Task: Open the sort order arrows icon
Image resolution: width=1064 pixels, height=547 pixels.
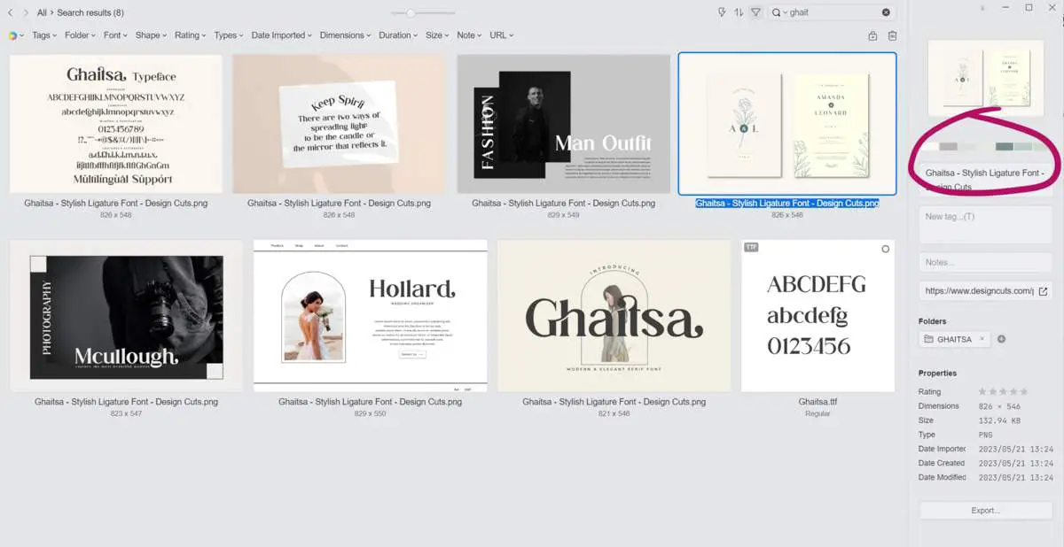Action: coord(739,12)
